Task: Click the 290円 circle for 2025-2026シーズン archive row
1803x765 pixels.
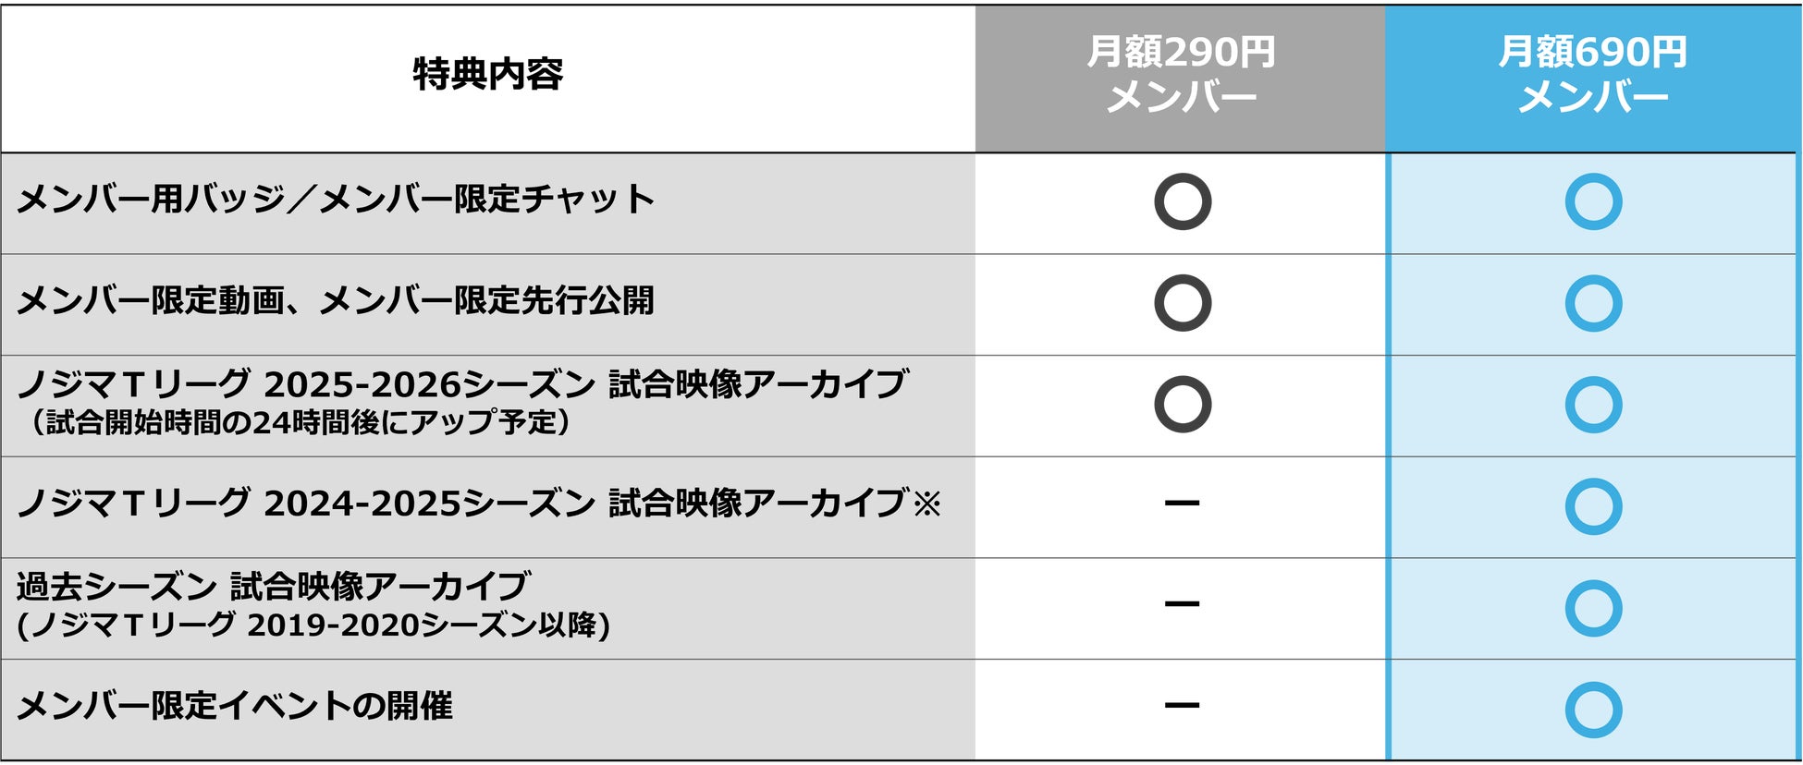Action: [1182, 405]
